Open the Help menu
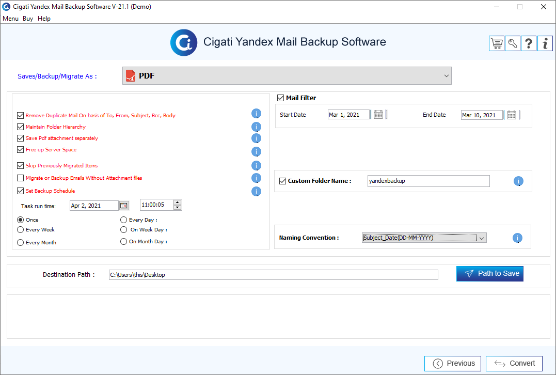The height and width of the screenshot is (375, 556). [44, 19]
